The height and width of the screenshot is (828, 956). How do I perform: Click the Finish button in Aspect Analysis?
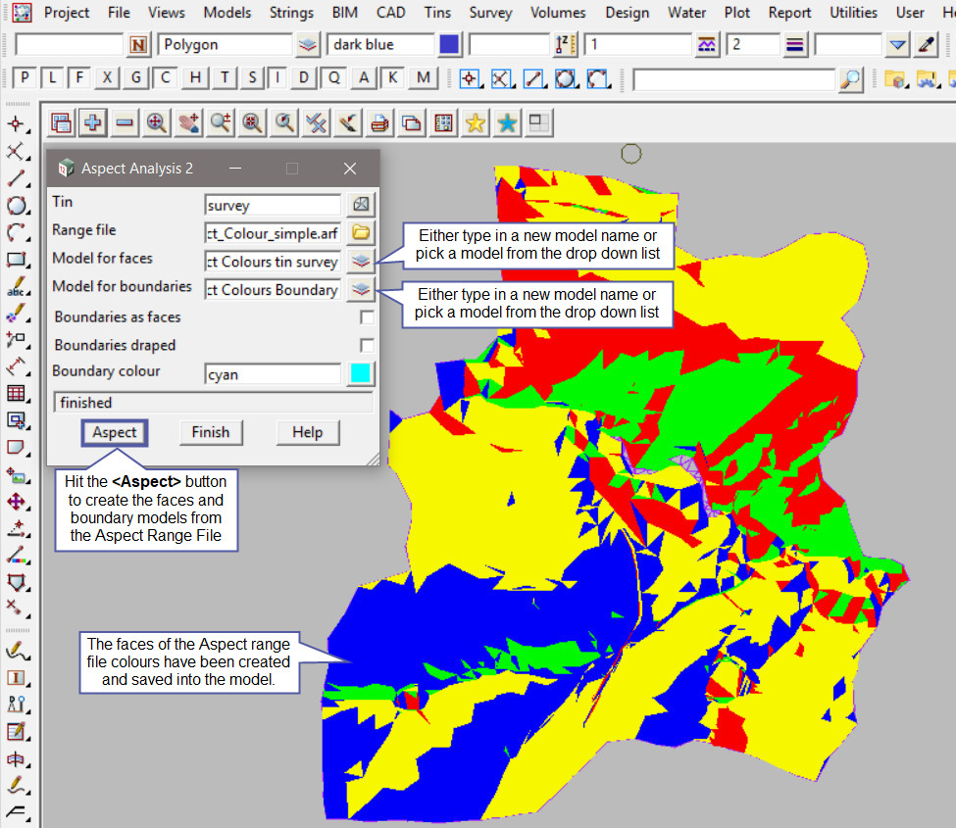[x=210, y=432]
